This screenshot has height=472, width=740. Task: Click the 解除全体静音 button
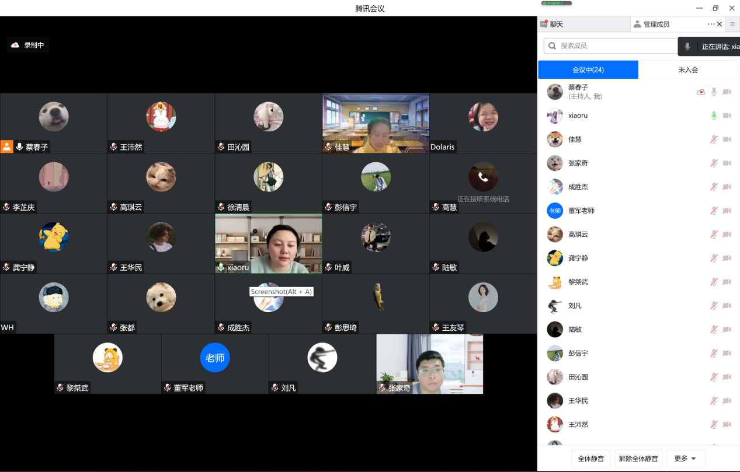[x=638, y=459]
